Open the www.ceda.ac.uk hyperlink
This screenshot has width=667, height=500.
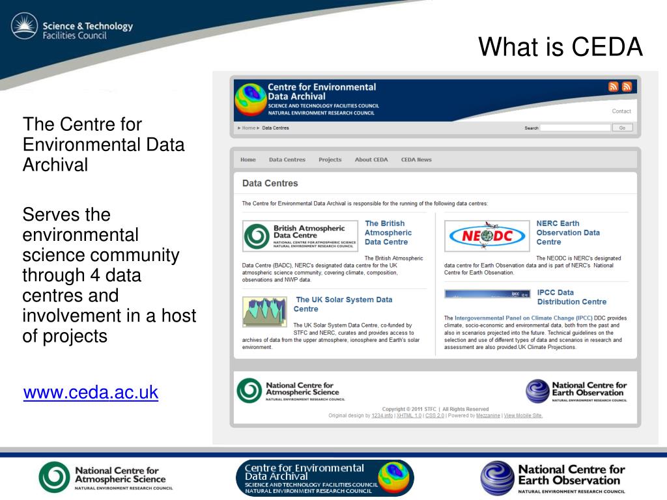pyautogui.click(x=91, y=392)
